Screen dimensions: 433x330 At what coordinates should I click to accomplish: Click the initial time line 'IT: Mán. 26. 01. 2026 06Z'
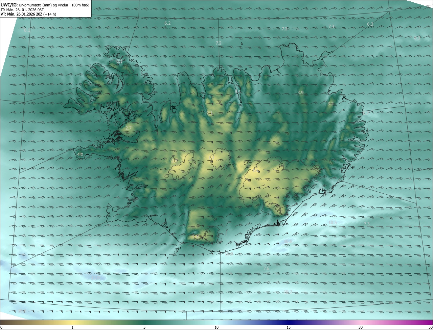22,9
